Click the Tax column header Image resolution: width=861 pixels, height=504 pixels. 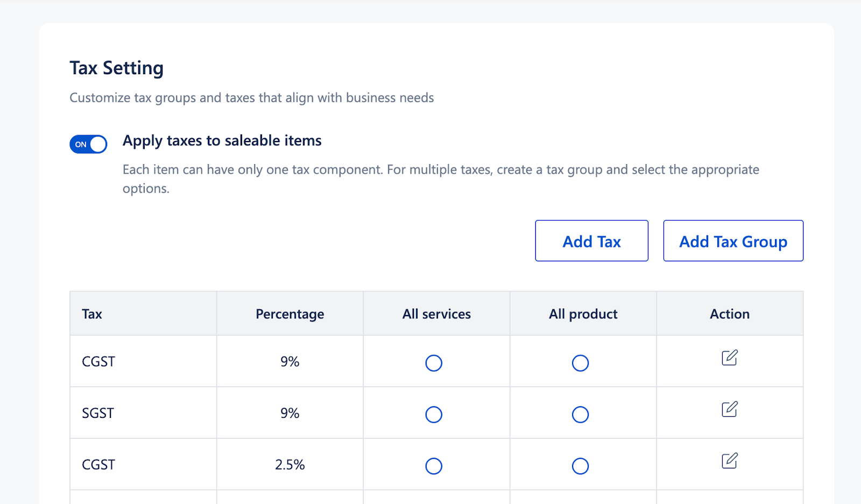tap(92, 314)
